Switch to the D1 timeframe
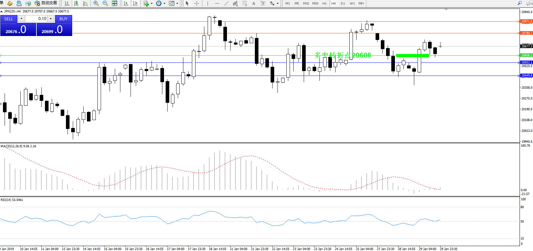The width and height of the screenshot is (533, 251). point(343,3)
